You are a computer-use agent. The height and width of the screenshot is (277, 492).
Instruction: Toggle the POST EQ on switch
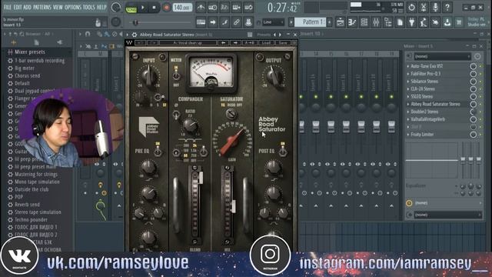coord(283,152)
